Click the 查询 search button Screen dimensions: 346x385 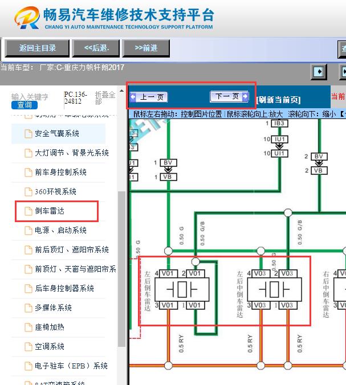coord(25,105)
